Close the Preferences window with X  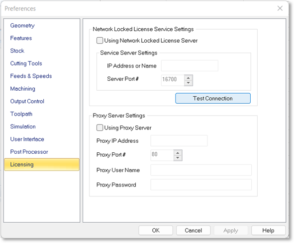pos(280,8)
